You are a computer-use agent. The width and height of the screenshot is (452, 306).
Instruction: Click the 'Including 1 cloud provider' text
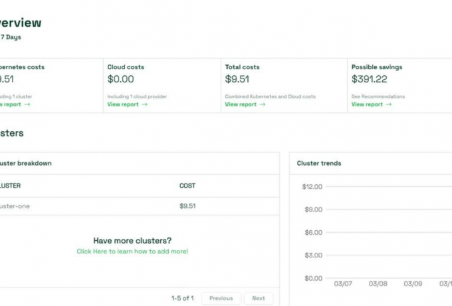point(137,96)
